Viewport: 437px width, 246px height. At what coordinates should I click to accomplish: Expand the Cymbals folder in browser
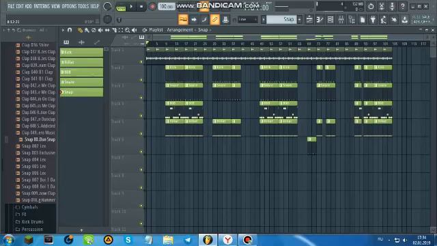pyautogui.click(x=27, y=207)
